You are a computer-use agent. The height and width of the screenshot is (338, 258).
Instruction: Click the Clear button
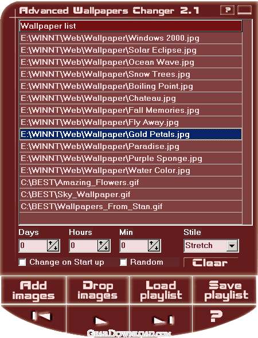coord(210,262)
